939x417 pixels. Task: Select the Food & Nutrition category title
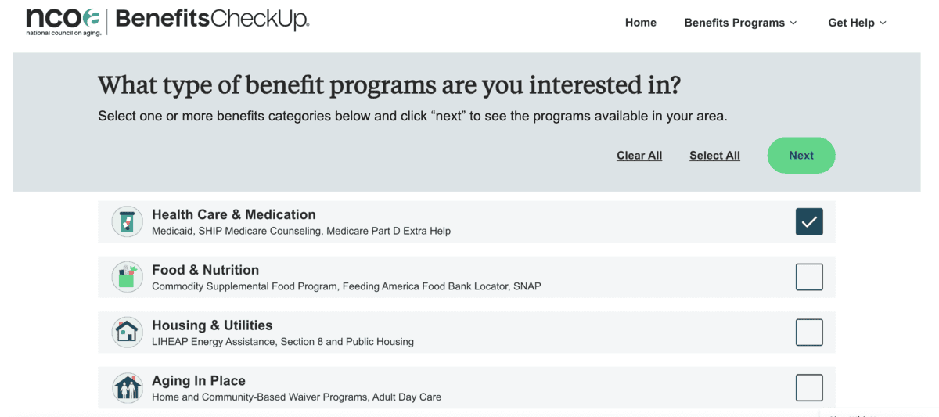(x=205, y=270)
